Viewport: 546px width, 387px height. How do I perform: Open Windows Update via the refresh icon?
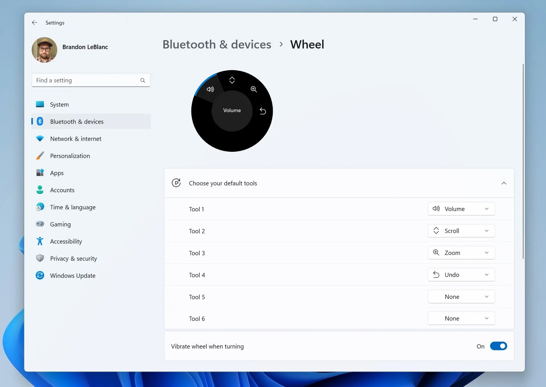click(x=40, y=275)
